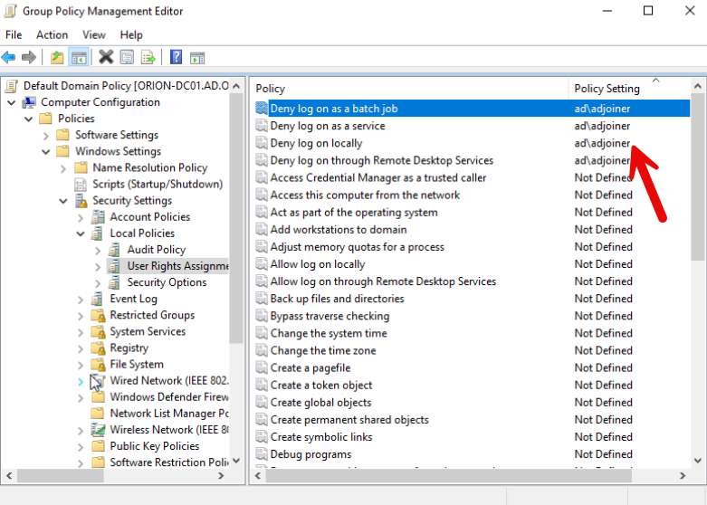The height and width of the screenshot is (505, 707).
Task: Go up one level folder icon
Action: click(57, 57)
